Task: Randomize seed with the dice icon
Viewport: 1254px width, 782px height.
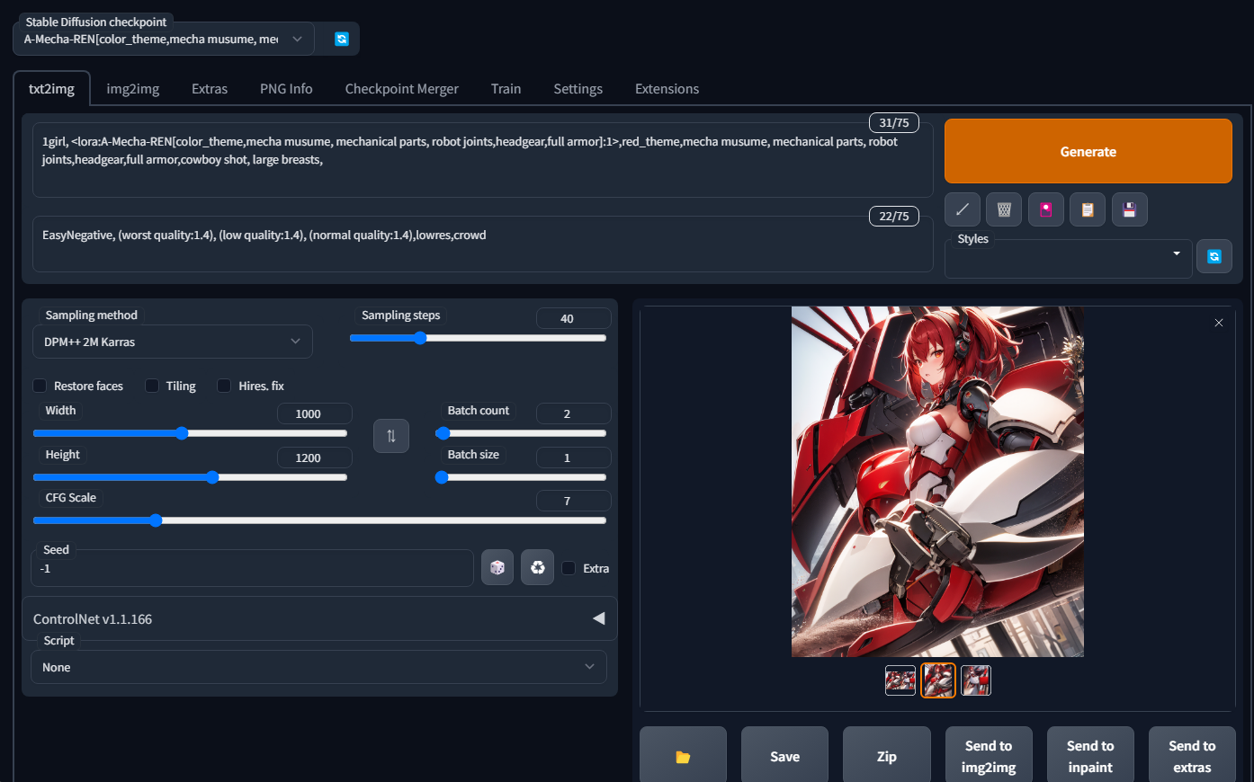Action: point(497,568)
